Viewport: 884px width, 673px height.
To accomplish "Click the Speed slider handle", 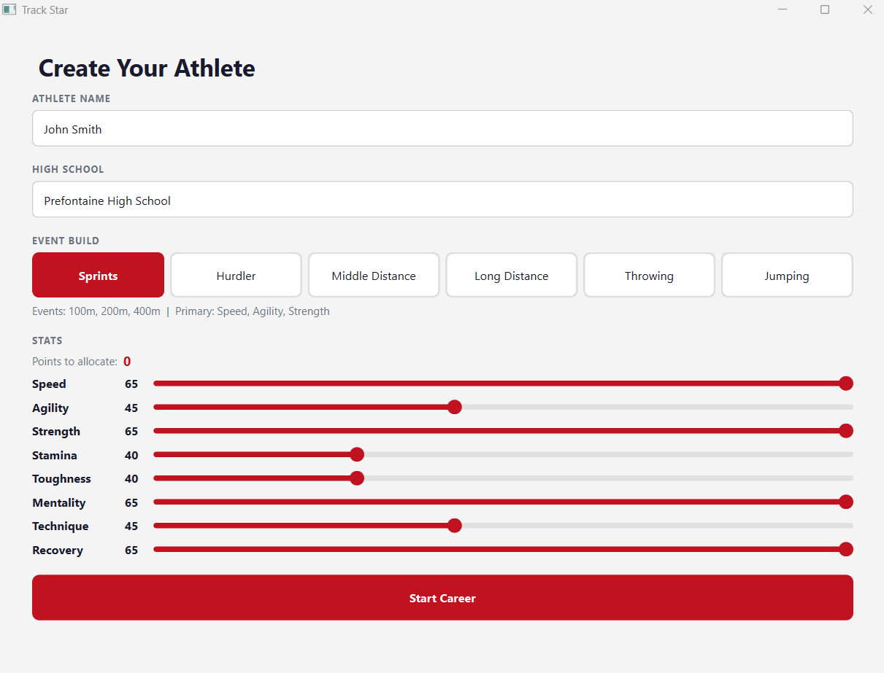I will point(845,384).
